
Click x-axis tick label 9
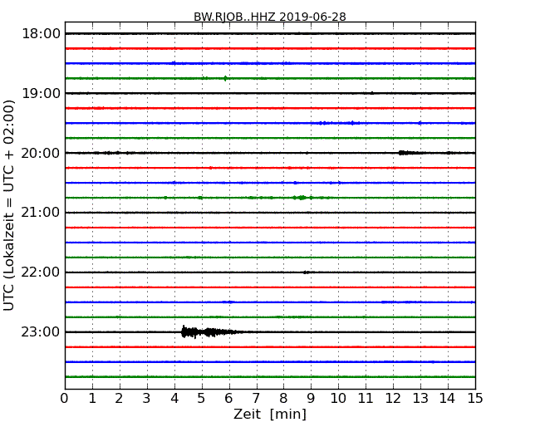coord(311,398)
